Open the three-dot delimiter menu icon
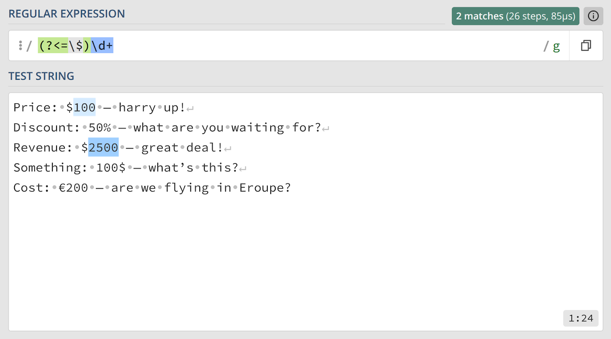This screenshot has height=339, width=611. (20, 46)
